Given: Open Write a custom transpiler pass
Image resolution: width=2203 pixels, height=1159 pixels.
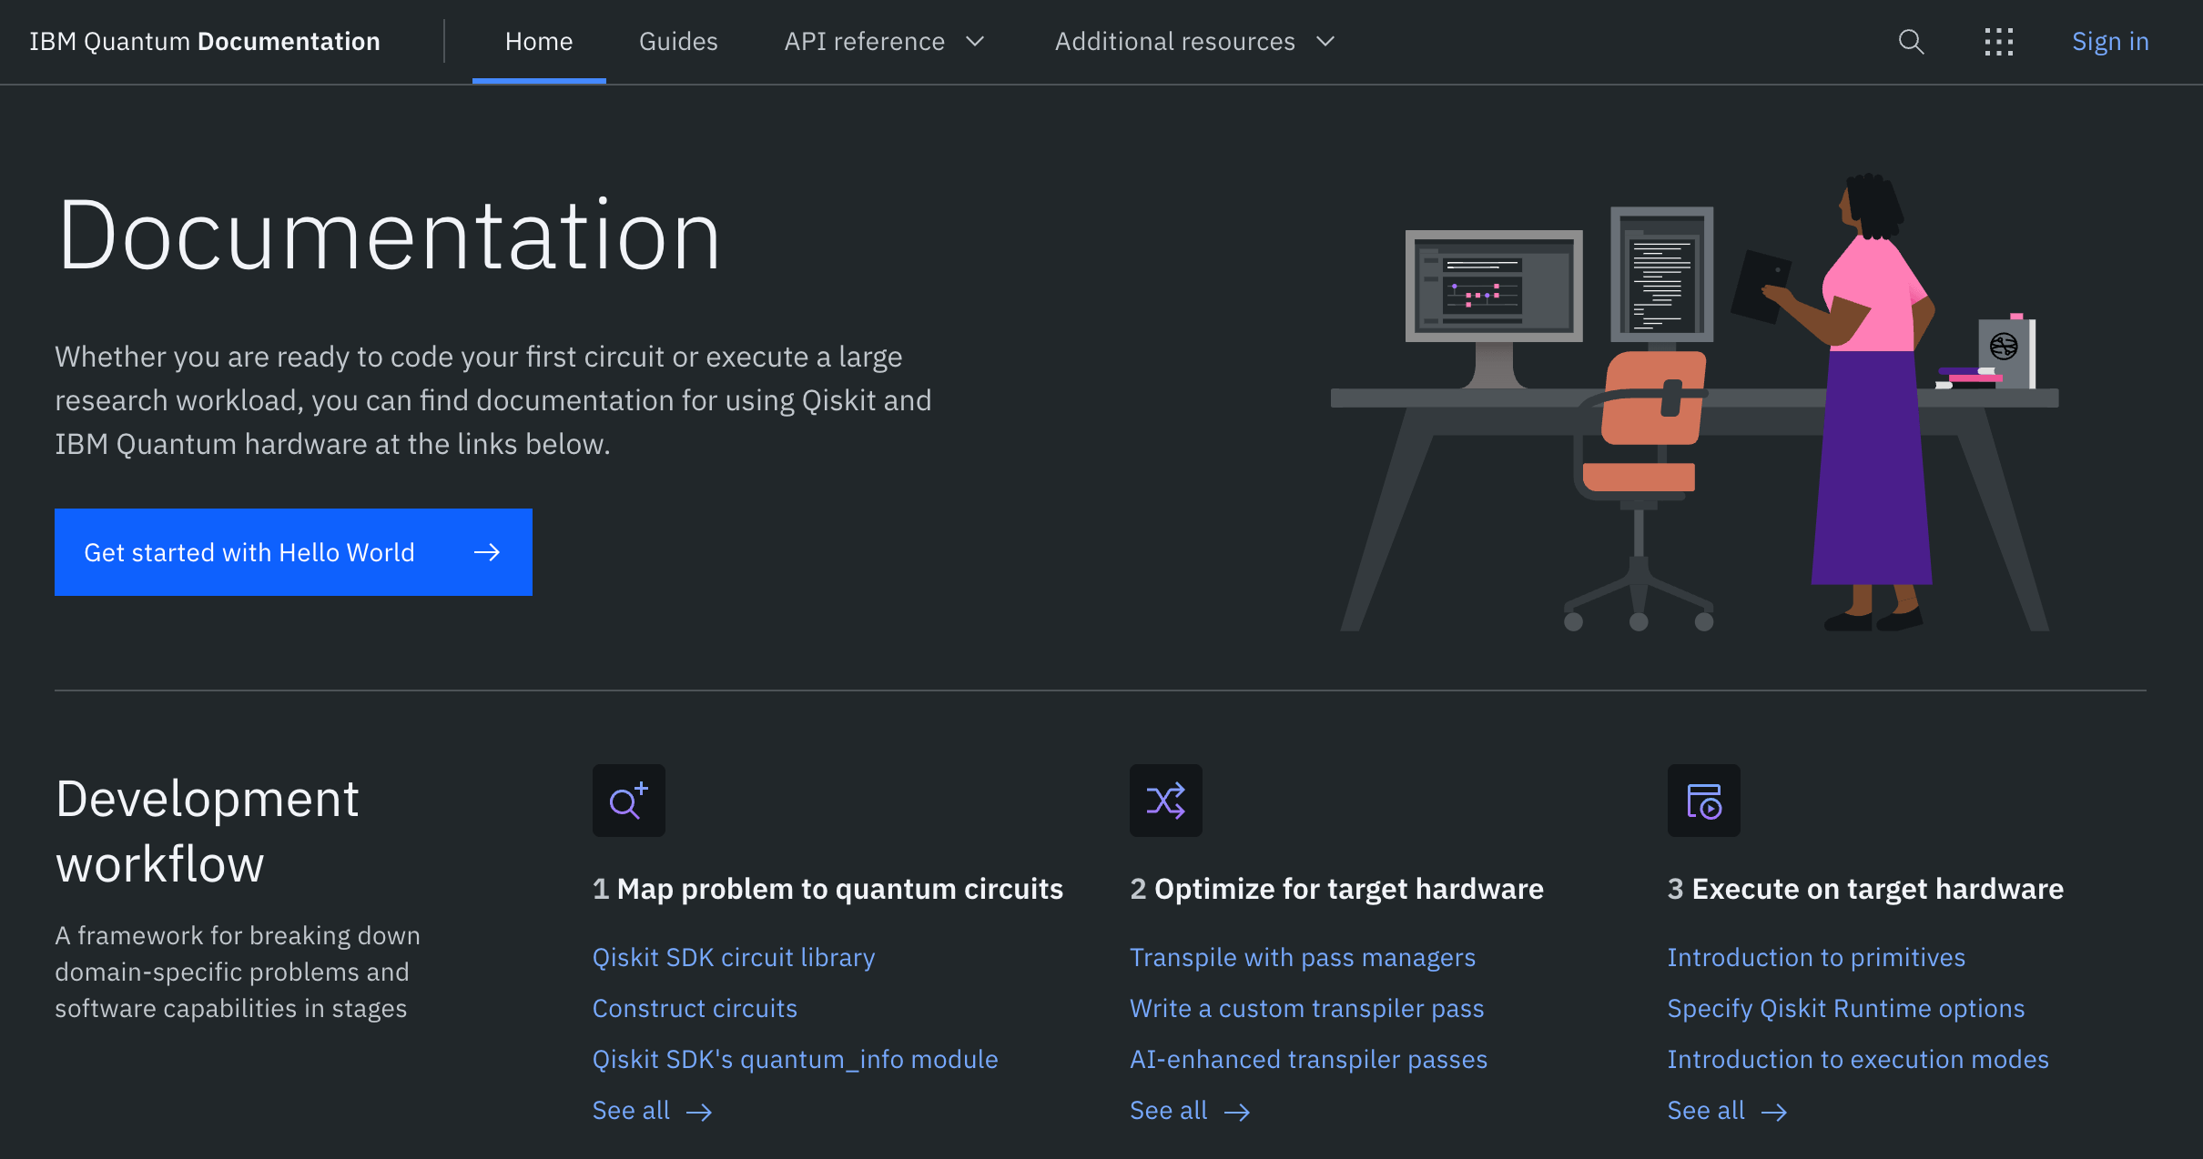Looking at the screenshot, I should click(1307, 1008).
